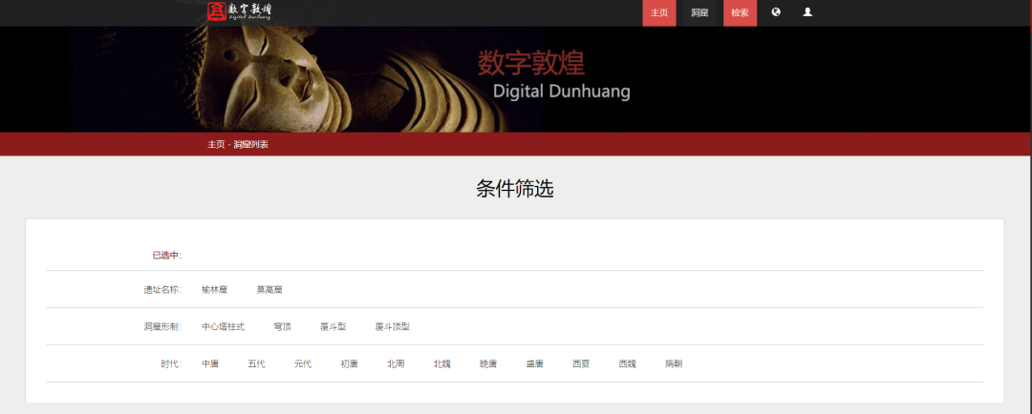Filter by era 五代
Image resolution: width=1032 pixels, height=414 pixels.
pos(257,364)
